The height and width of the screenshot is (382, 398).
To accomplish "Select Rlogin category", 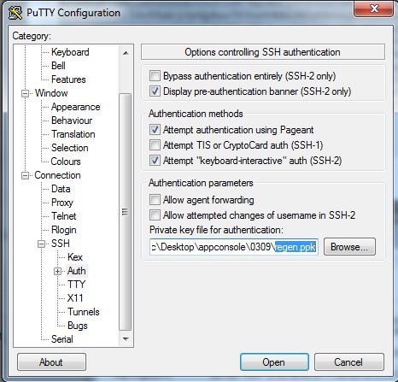I will [x=64, y=230].
